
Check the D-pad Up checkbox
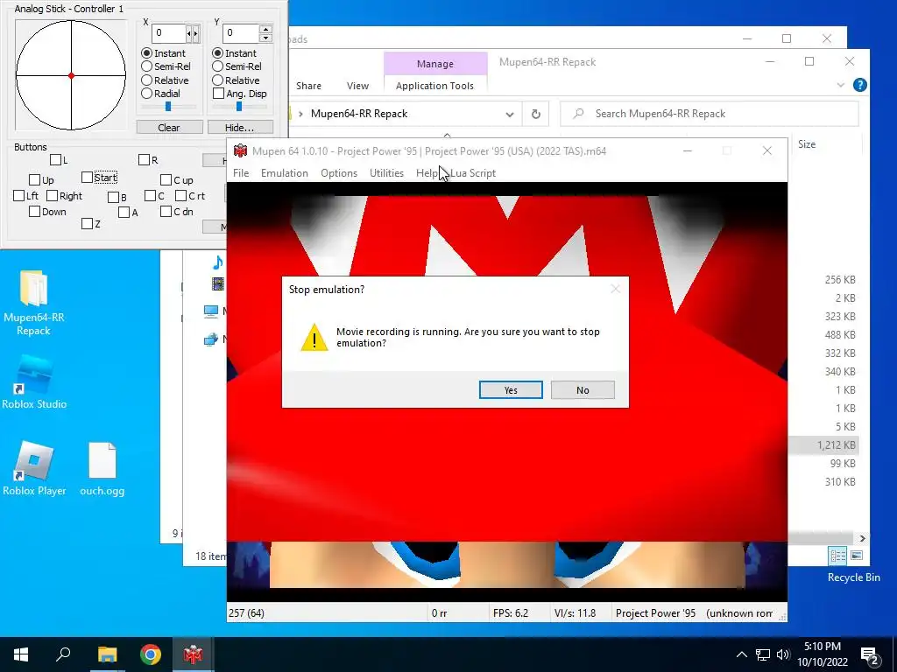34,180
